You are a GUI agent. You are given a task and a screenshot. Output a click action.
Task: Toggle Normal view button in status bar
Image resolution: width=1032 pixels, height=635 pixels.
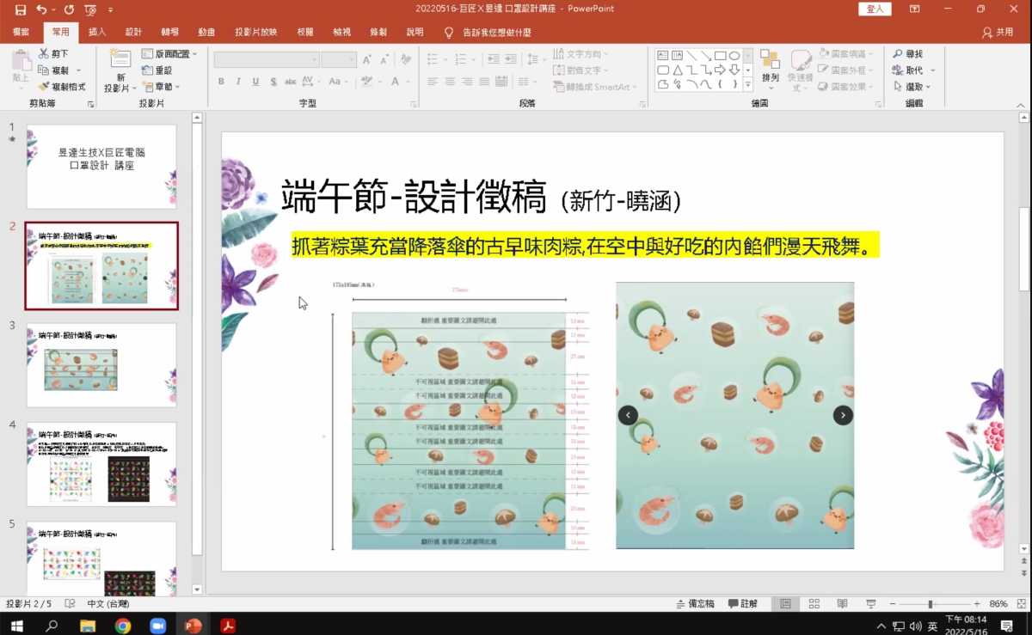pos(785,604)
